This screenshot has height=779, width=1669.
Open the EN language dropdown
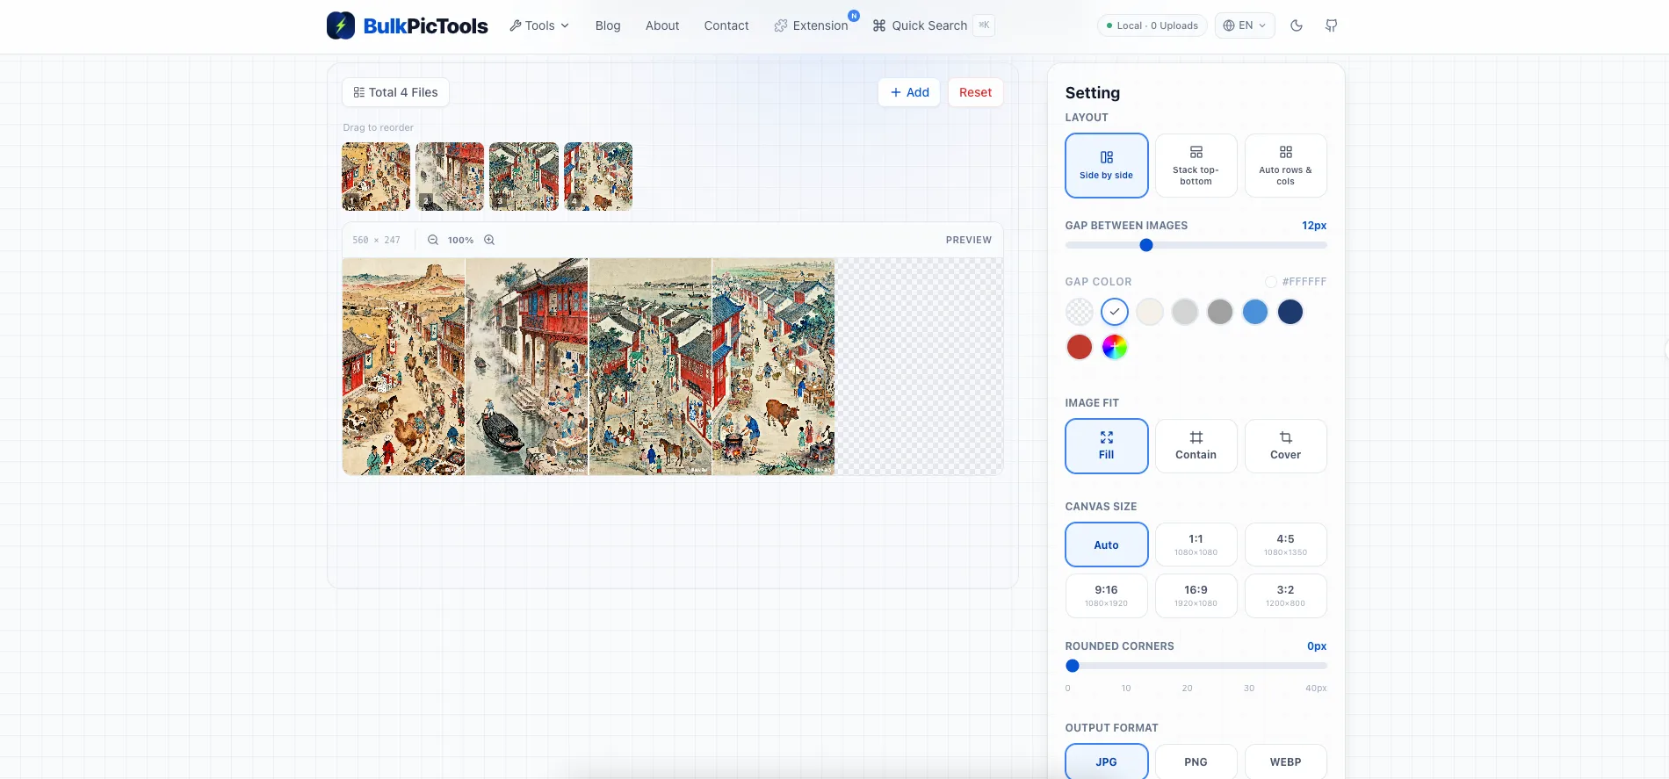point(1245,25)
